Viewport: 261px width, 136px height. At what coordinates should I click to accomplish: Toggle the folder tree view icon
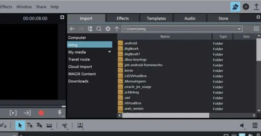90,29
